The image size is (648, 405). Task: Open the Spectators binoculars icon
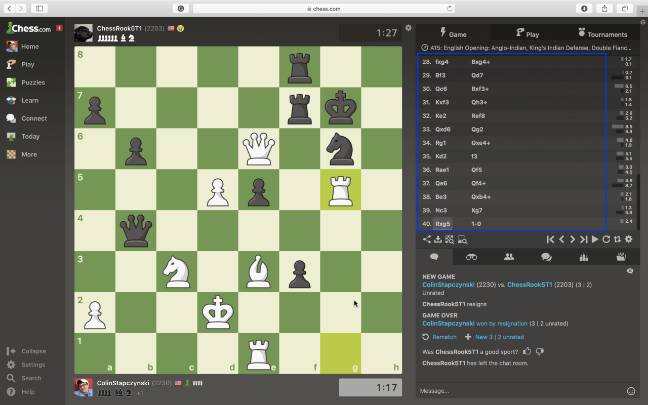point(471,257)
